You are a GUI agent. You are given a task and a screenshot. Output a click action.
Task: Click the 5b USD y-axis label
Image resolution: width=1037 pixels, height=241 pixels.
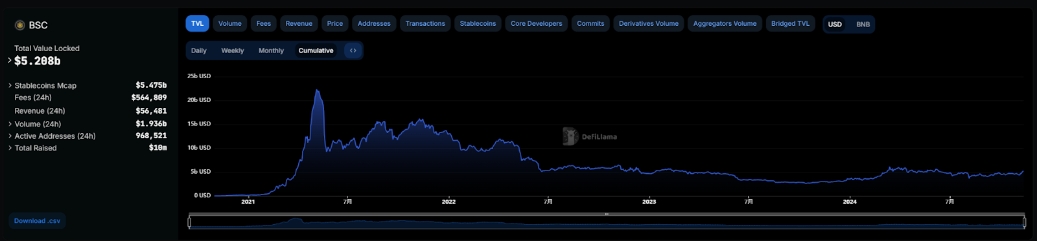click(200, 172)
